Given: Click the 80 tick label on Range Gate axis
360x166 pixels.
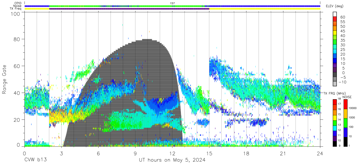Looking at the screenshot, I should (17, 39).
